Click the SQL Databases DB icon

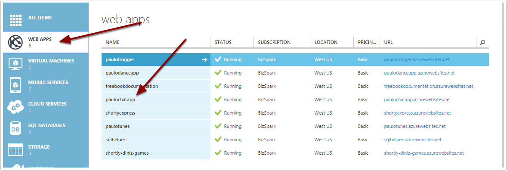point(15,128)
